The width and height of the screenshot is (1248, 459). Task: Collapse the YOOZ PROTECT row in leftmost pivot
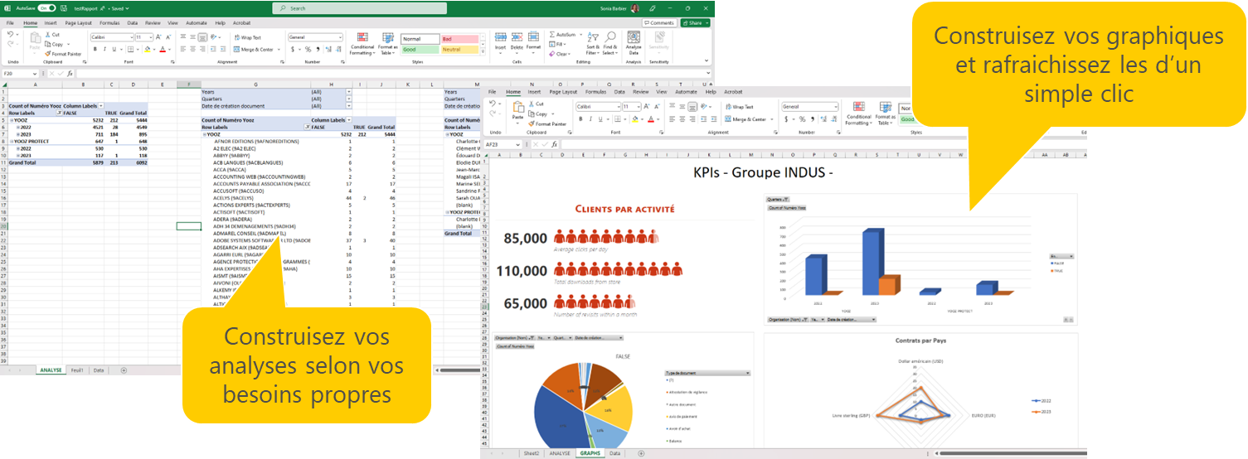[11, 142]
